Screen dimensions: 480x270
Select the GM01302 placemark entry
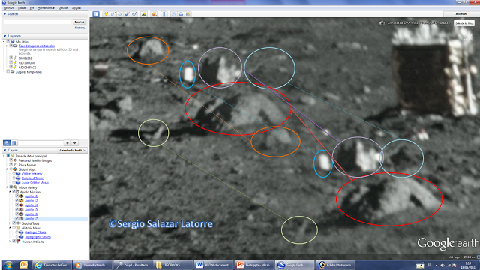pyautogui.click(x=25, y=58)
